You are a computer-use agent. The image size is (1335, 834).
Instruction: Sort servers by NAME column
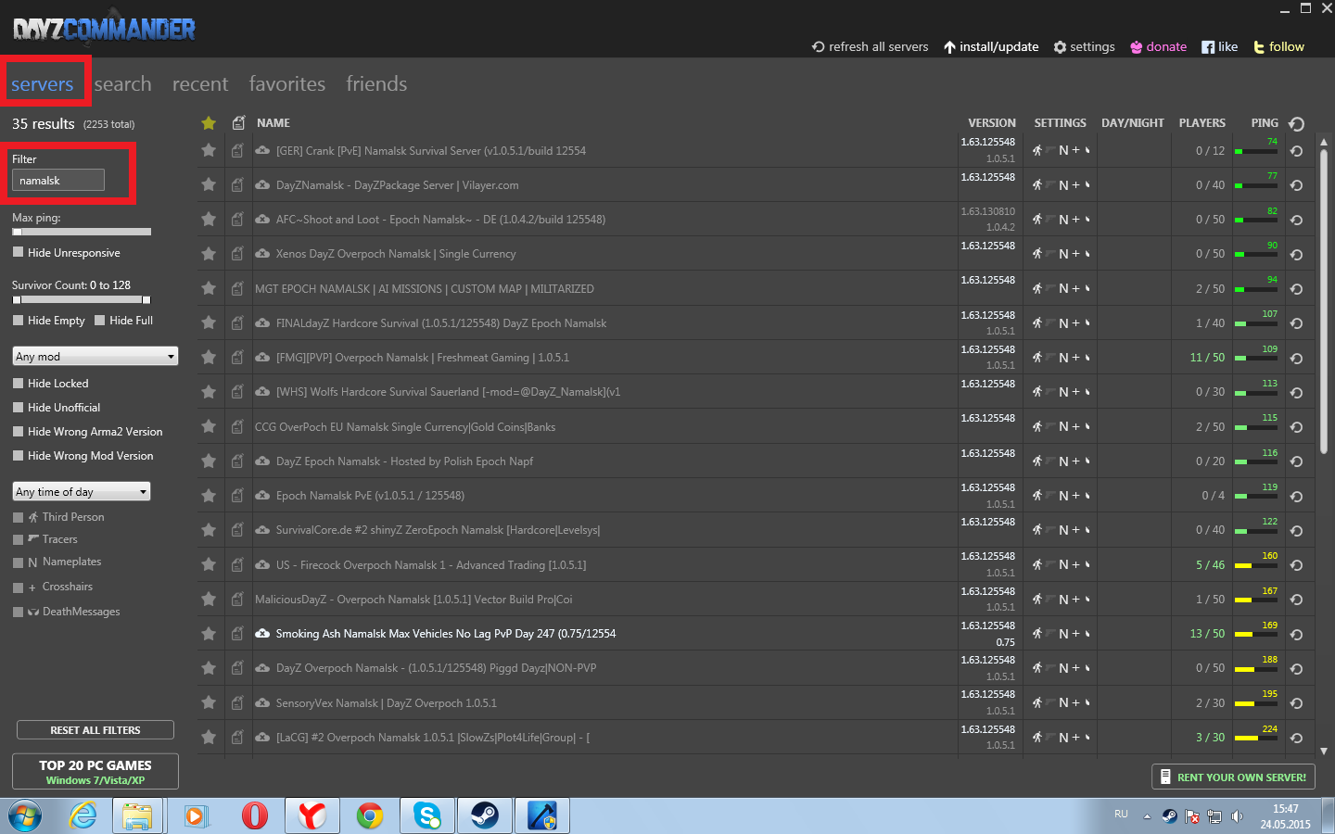(x=273, y=122)
